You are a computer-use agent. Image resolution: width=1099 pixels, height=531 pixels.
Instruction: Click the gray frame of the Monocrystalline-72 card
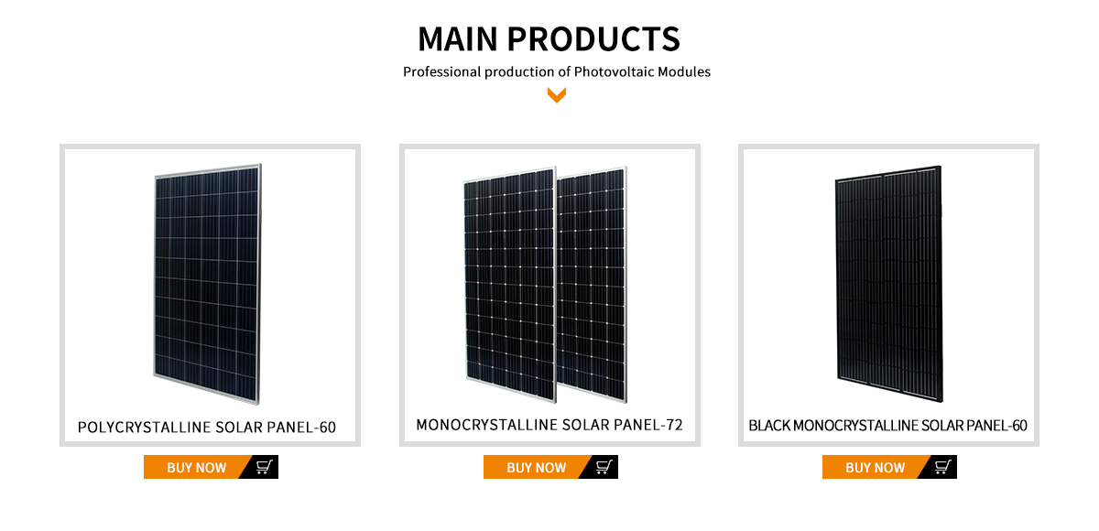tap(402, 295)
